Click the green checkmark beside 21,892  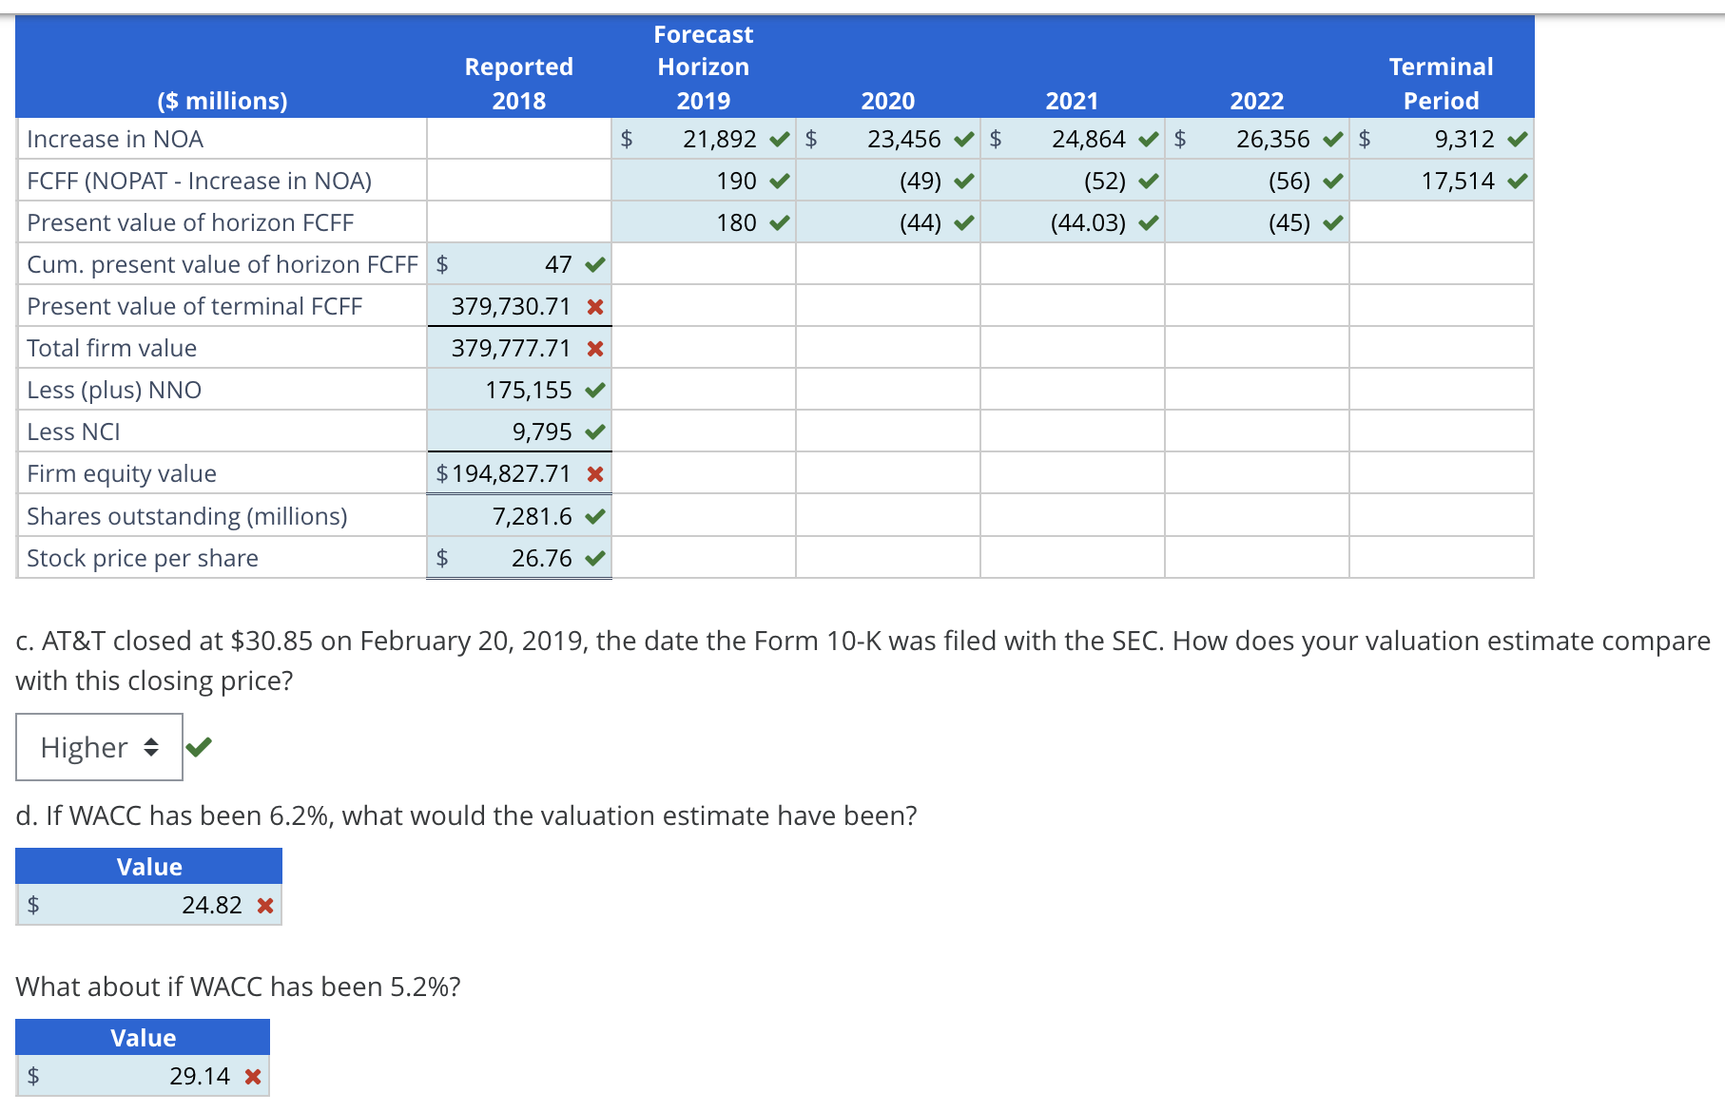click(780, 139)
